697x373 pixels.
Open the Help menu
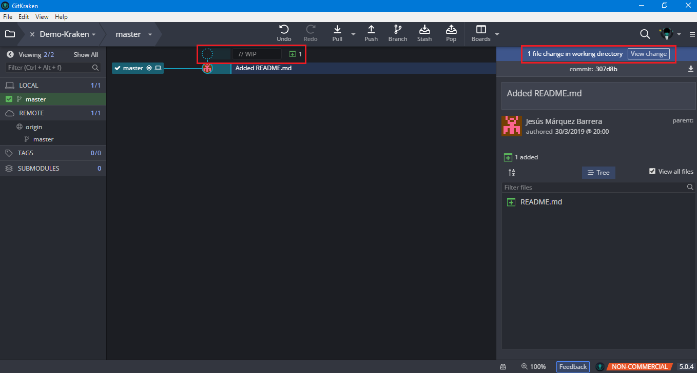click(x=61, y=17)
